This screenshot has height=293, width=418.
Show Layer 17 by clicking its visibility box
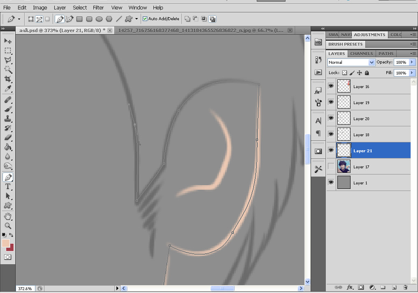coord(331,167)
